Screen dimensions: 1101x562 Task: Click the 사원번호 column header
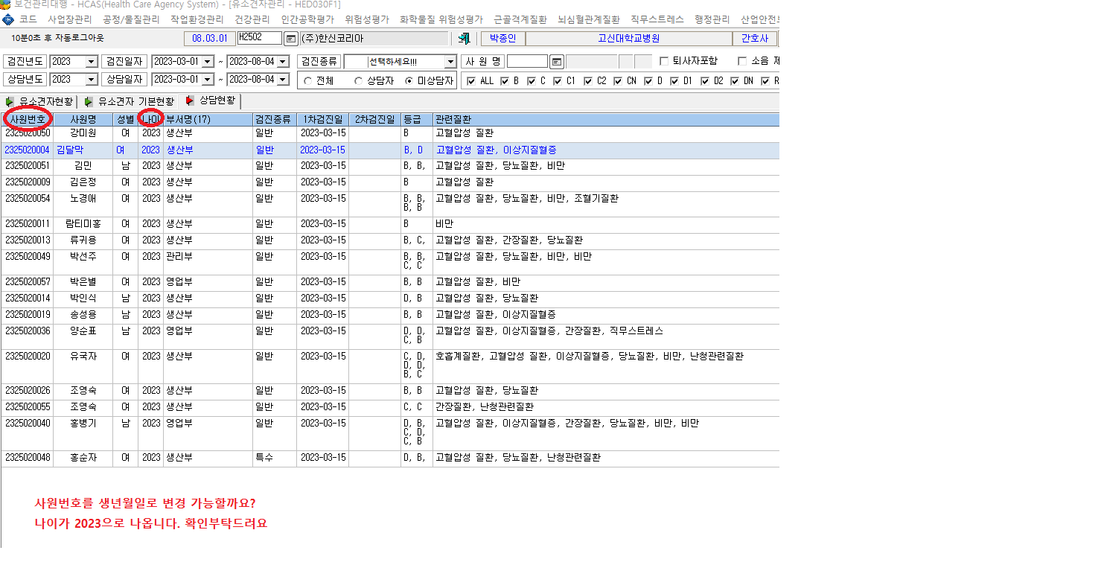[28, 119]
